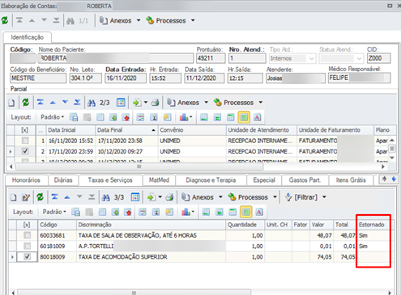Toggle highlighted green grid icon in Parcial layout bar
The image size is (401, 295).
tap(244, 117)
